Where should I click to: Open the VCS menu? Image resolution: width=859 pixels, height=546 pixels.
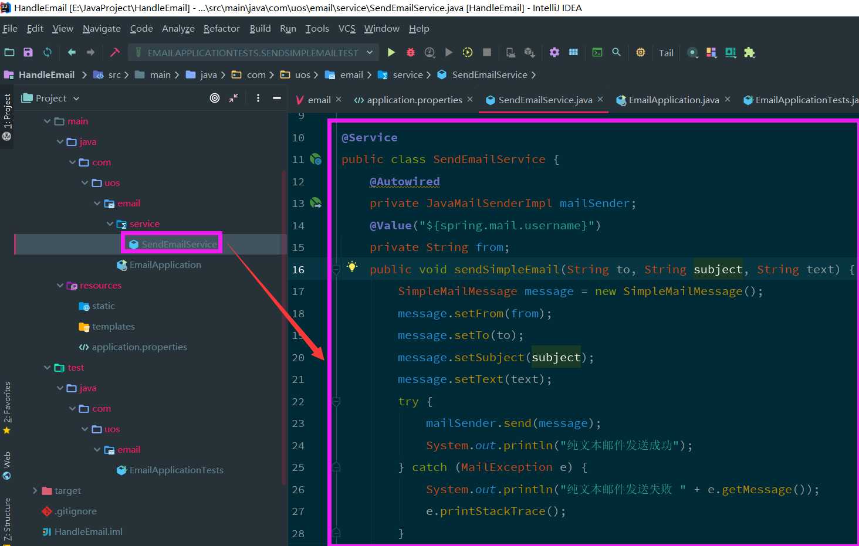tap(347, 28)
